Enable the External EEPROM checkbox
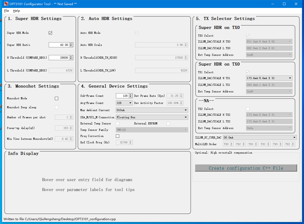 point(168,123)
